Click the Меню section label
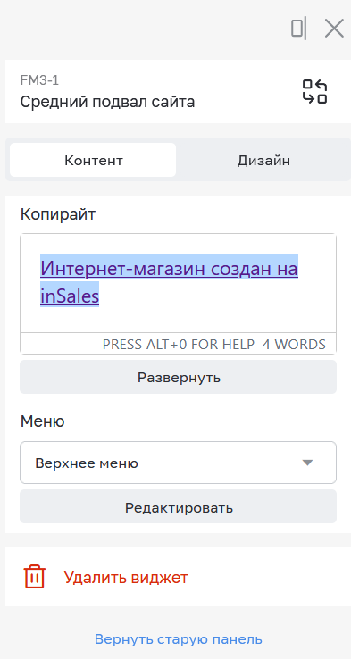The width and height of the screenshot is (351, 659). pyautogui.click(x=43, y=421)
